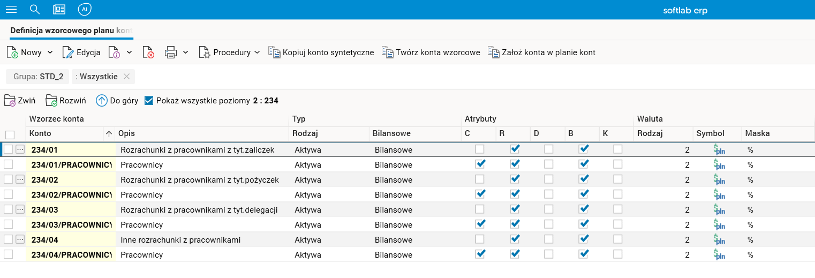The image size is (815, 278).
Task: Open the Procedury dropdown menu
Action: 230,52
